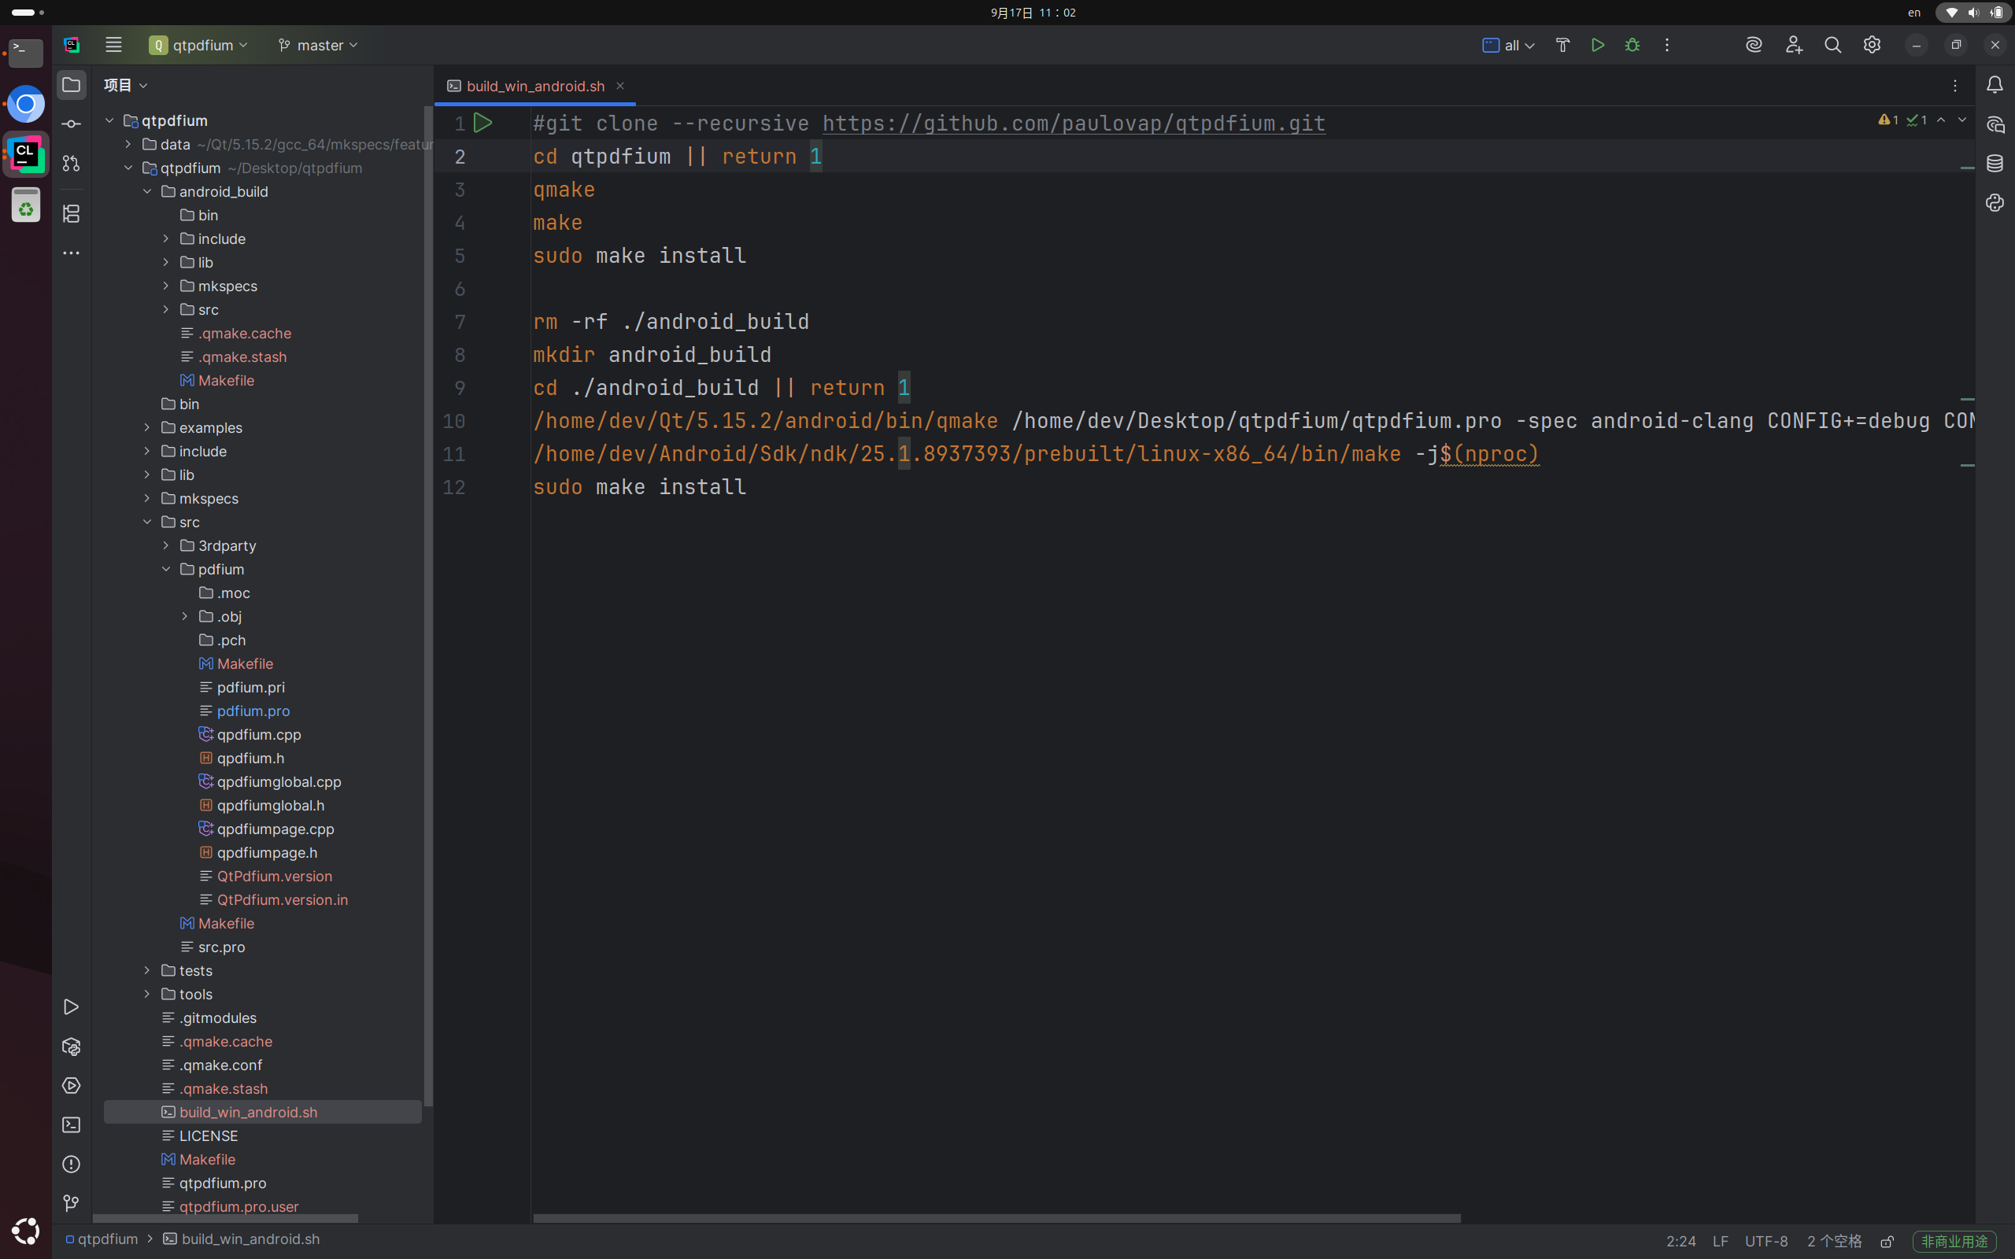Run script from line 1 gutter
This screenshot has width=2015, height=1259.
483,124
